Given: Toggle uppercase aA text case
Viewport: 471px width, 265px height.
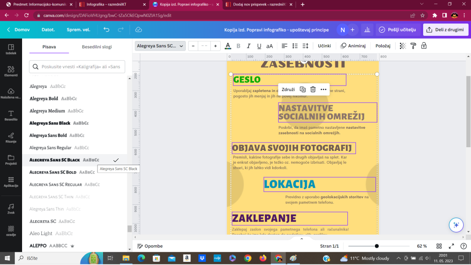Looking at the screenshot, I should click(270, 46).
